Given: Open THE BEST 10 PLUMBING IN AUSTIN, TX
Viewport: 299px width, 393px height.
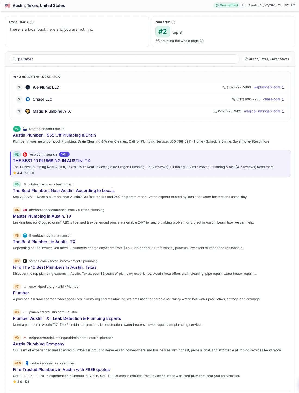Looking at the screenshot, I should (52, 161).
